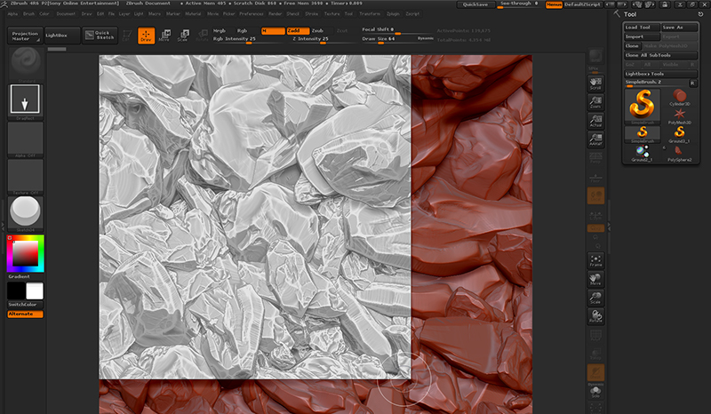Select the Cylinder3D tool
711x414 pixels.
tap(679, 97)
